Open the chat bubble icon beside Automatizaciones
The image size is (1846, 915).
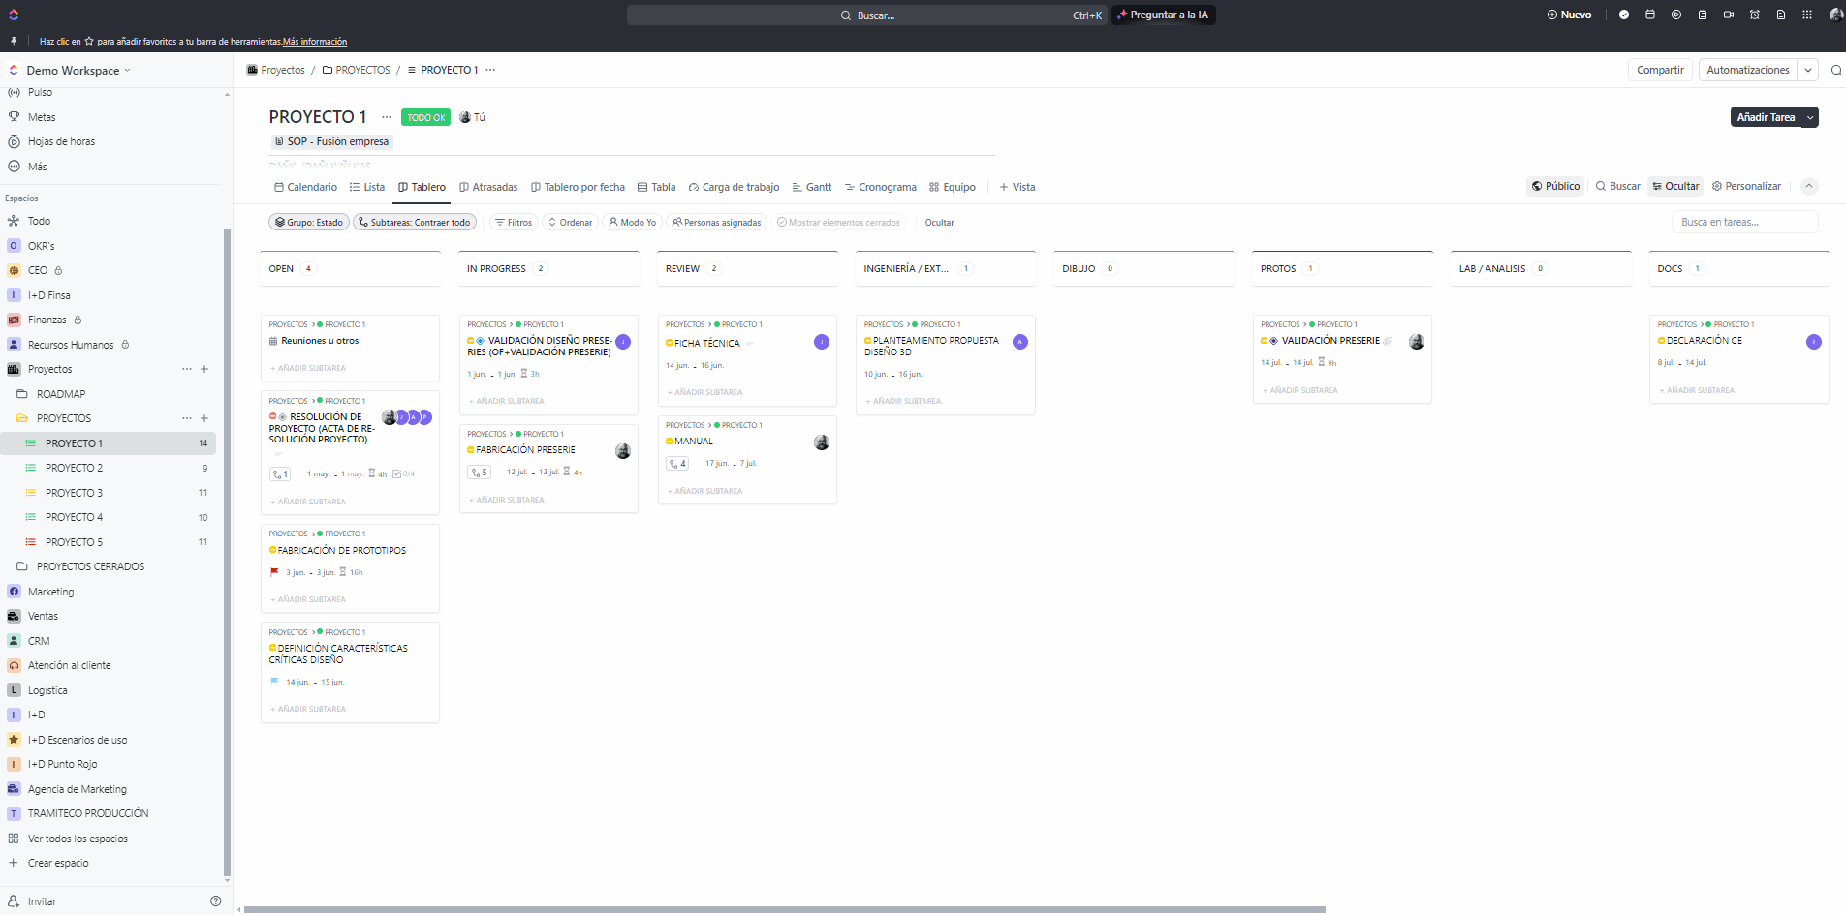[1836, 70]
